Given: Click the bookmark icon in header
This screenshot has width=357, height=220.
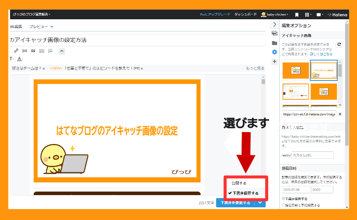Looking at the screenshot, I should (297, 15).
